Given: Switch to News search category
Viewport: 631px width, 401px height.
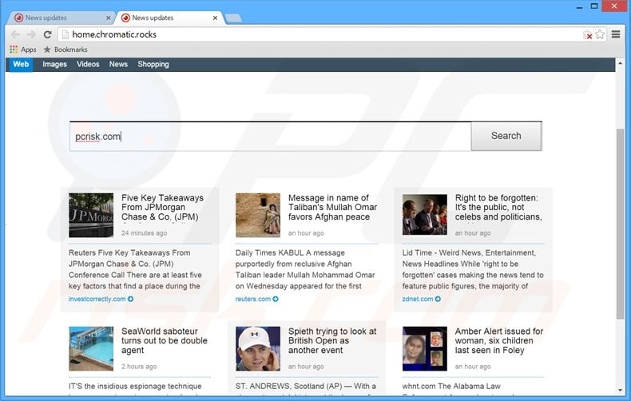Looking at the screenshot, I should click(x=118, y=65).
